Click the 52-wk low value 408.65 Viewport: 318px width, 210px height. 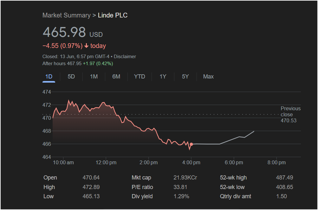284,187
